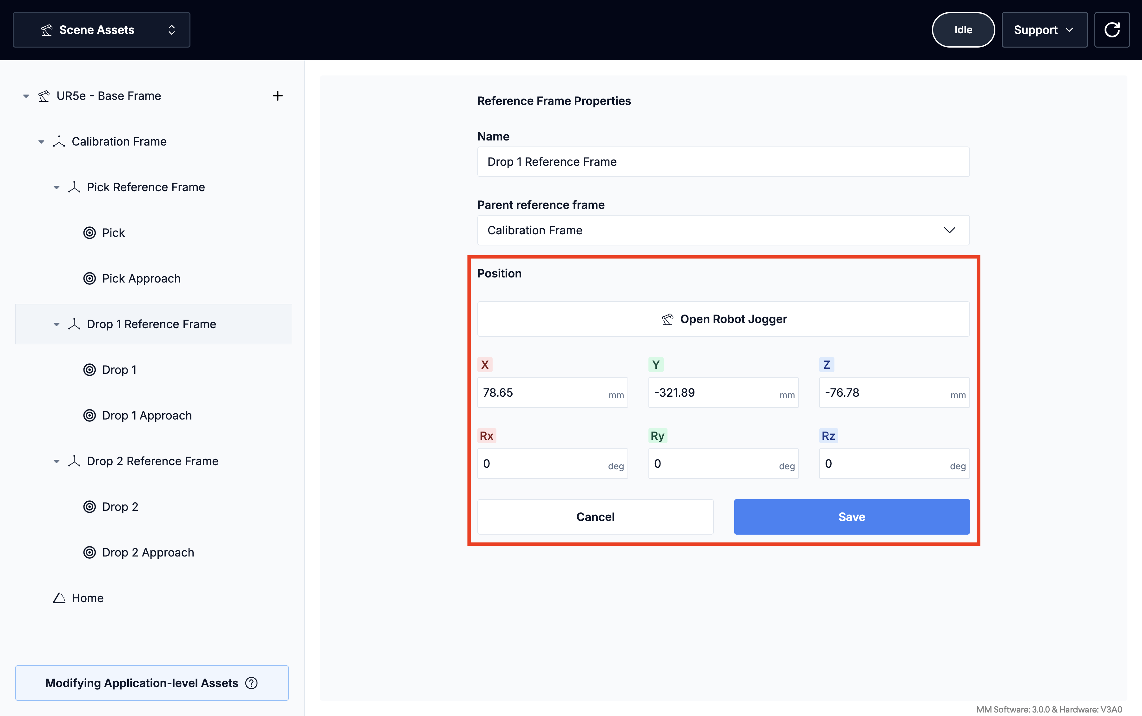Viewport: 1142px width, 716px height.
Task: Collapse the Calibration Frame node
Action: pos(41,142)
